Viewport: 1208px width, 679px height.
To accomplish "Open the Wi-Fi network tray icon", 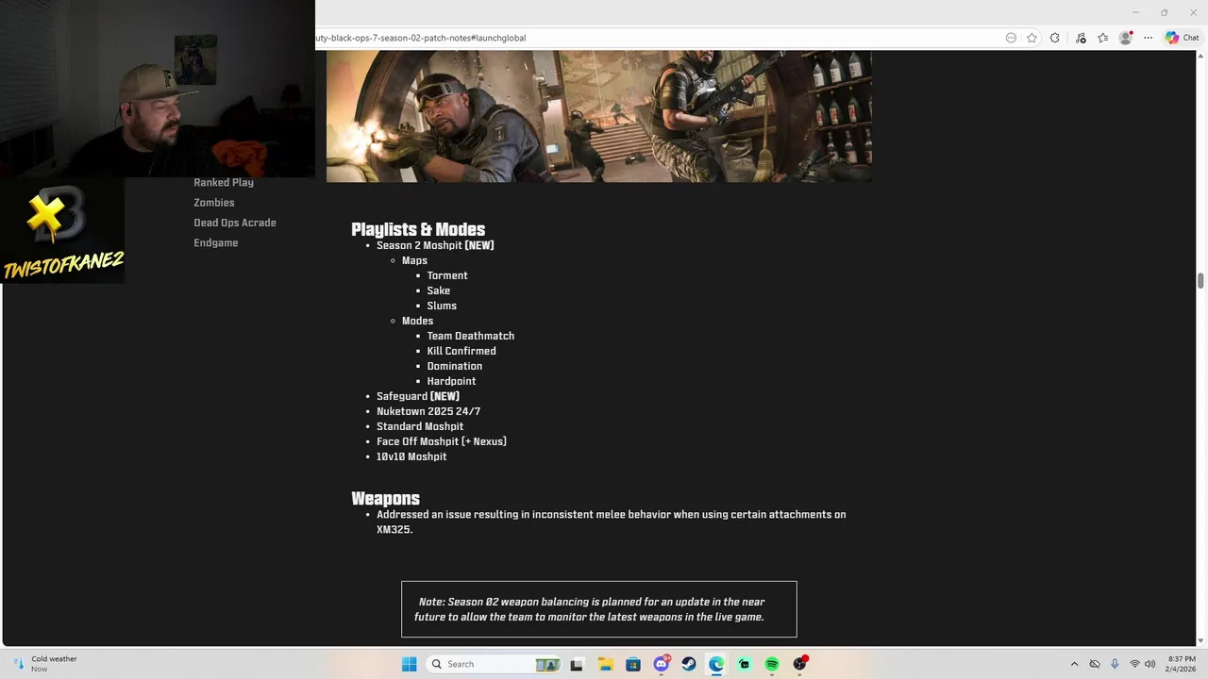I will click(x=1134, y=664).
